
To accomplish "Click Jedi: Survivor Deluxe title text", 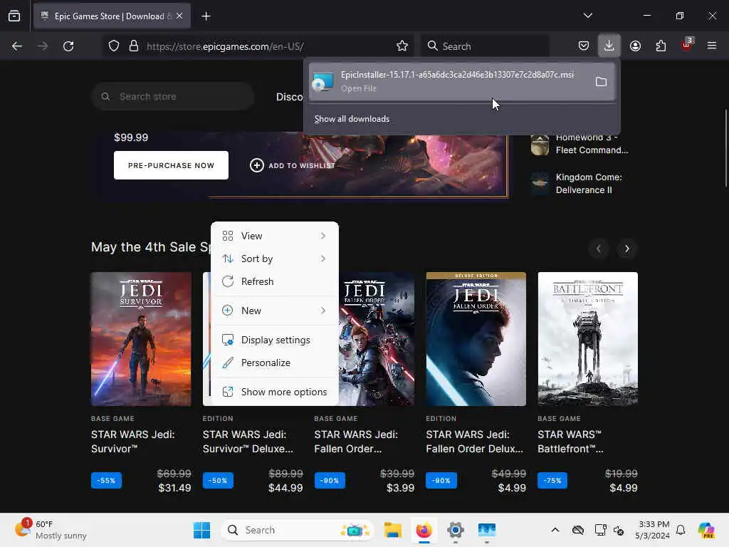I will click(248, 442).
